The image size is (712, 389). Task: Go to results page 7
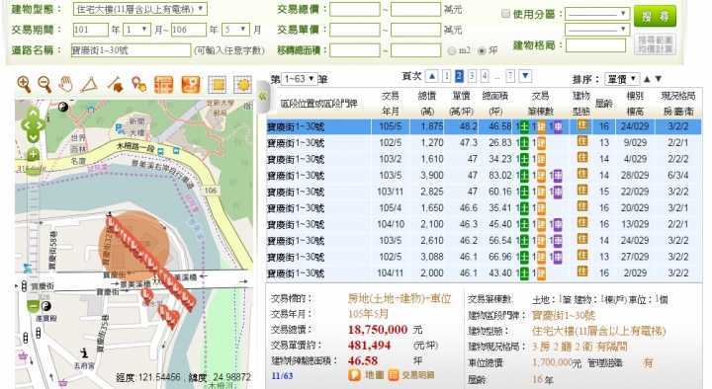point(510,76)
